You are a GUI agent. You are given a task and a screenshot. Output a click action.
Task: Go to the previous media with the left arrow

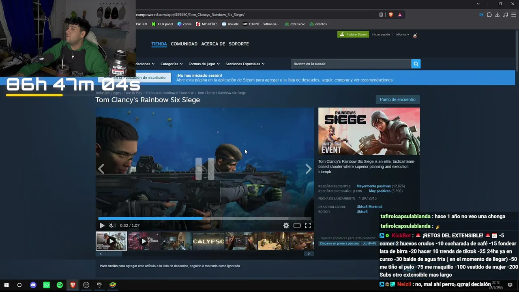click(101, 169)
